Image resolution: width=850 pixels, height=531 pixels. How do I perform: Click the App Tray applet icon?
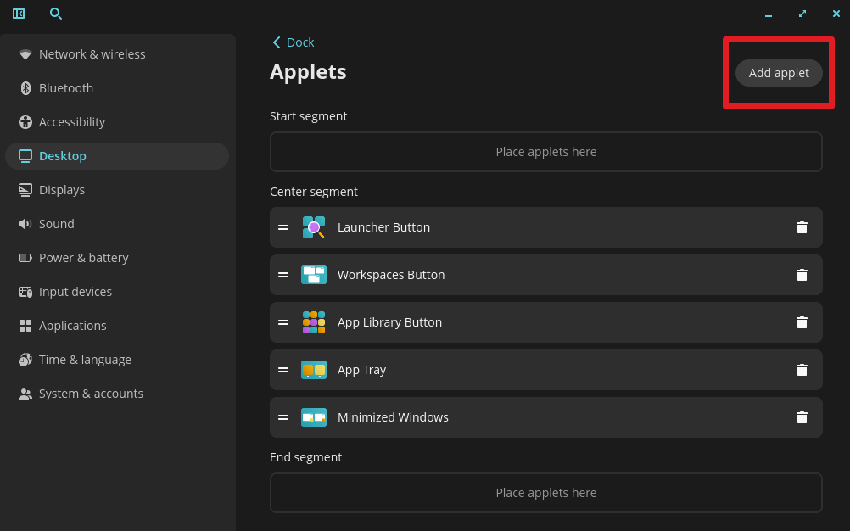point(313,370)
